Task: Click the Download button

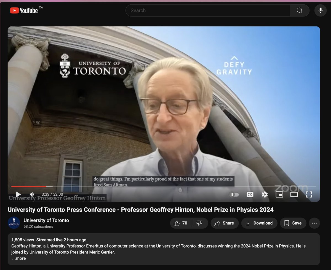Action: tap(259, 223)
